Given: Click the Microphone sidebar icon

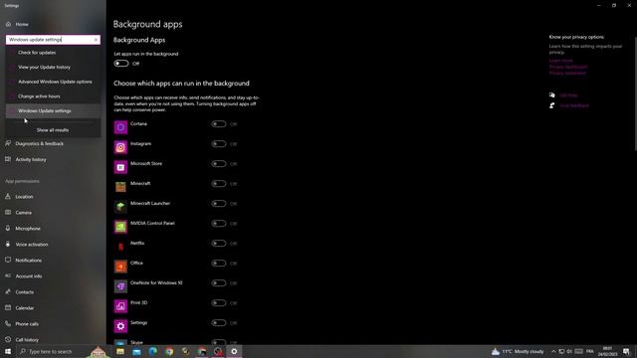Looking at the screenshot, I should (x=8, y=228).
